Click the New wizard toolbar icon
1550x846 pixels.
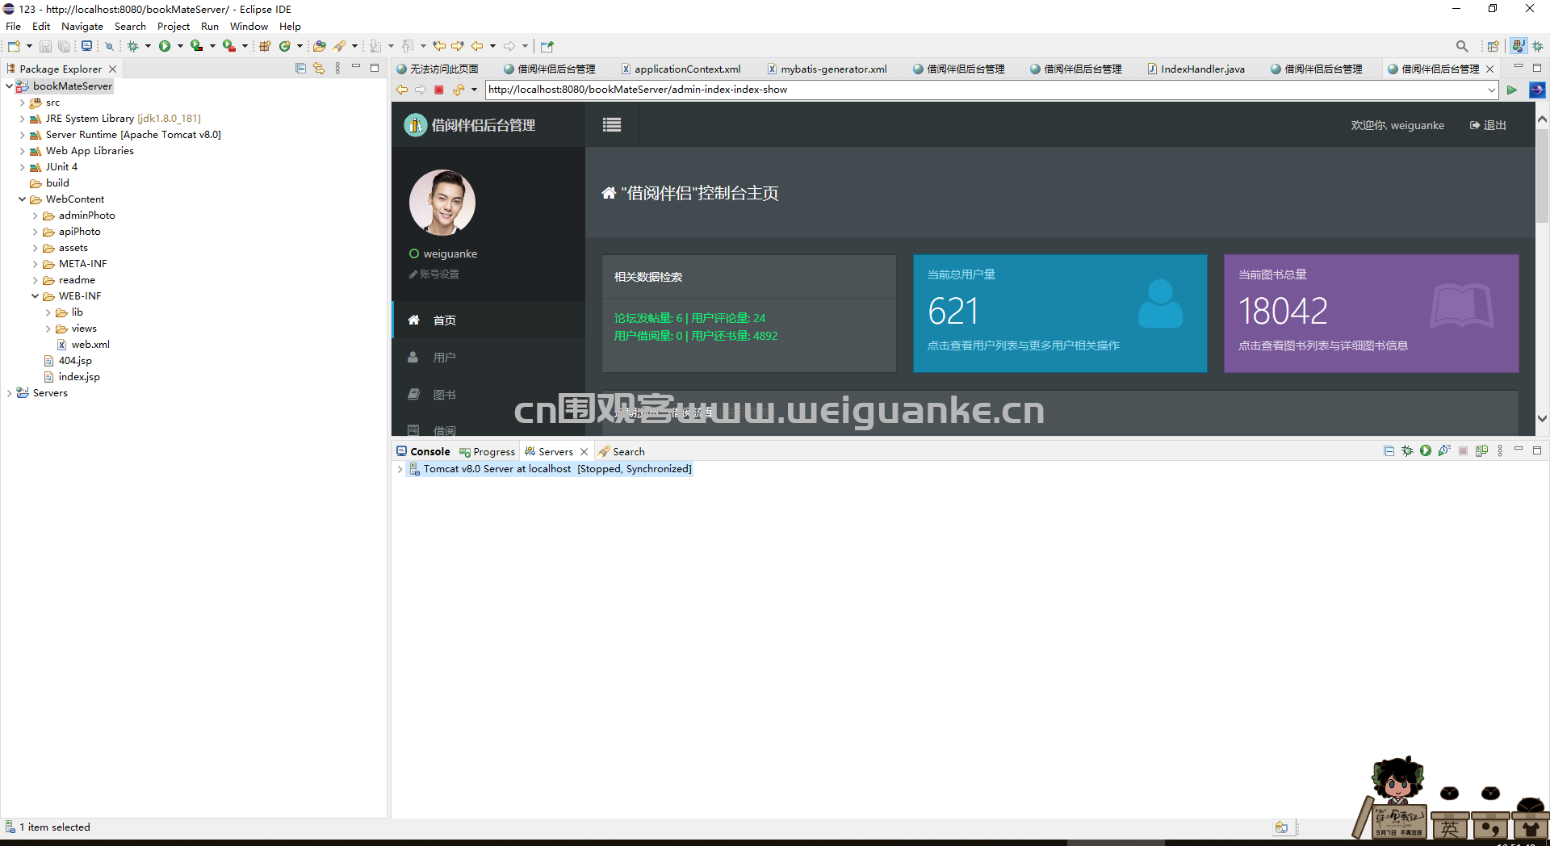point(14,46)
